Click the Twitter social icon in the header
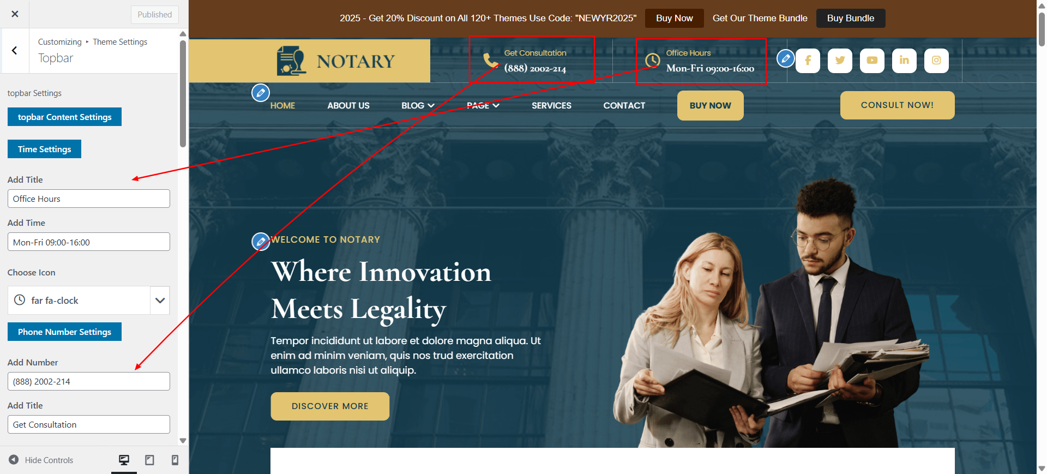This screenshot has width=1047, height=474. [x=840, y=61]
